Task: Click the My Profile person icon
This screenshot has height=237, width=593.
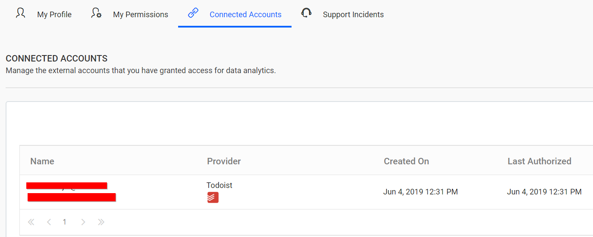Action: click(20, 13)
